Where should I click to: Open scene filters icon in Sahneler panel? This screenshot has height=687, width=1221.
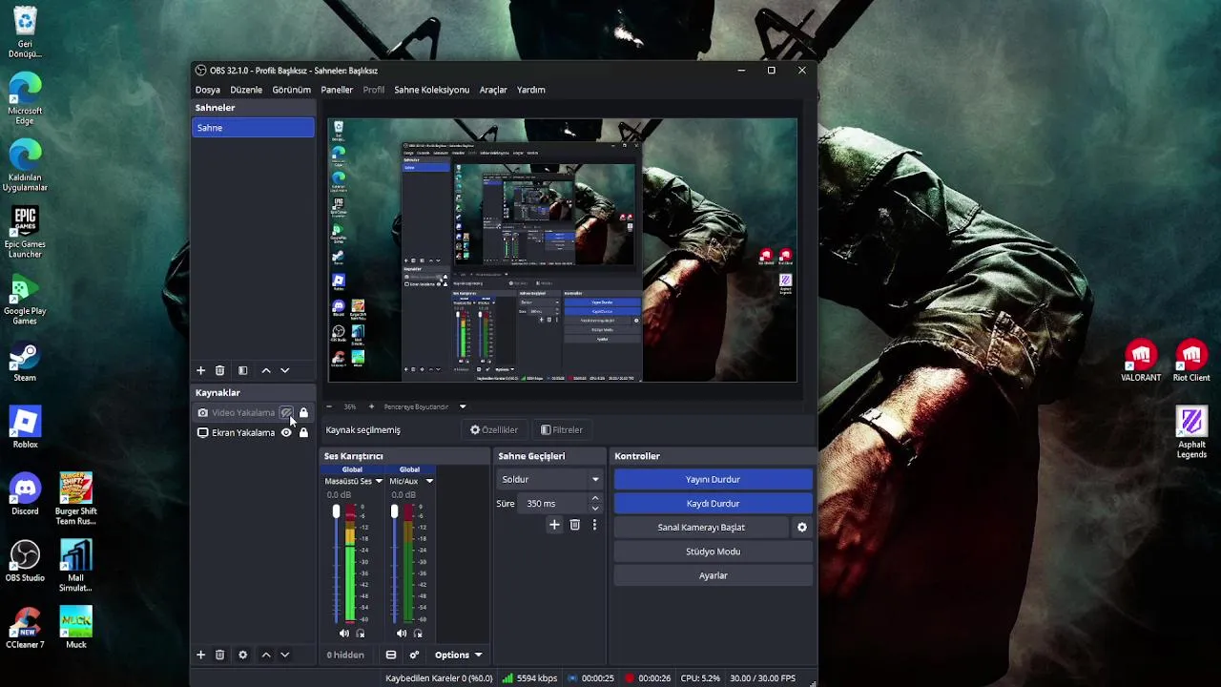[242, 370]
